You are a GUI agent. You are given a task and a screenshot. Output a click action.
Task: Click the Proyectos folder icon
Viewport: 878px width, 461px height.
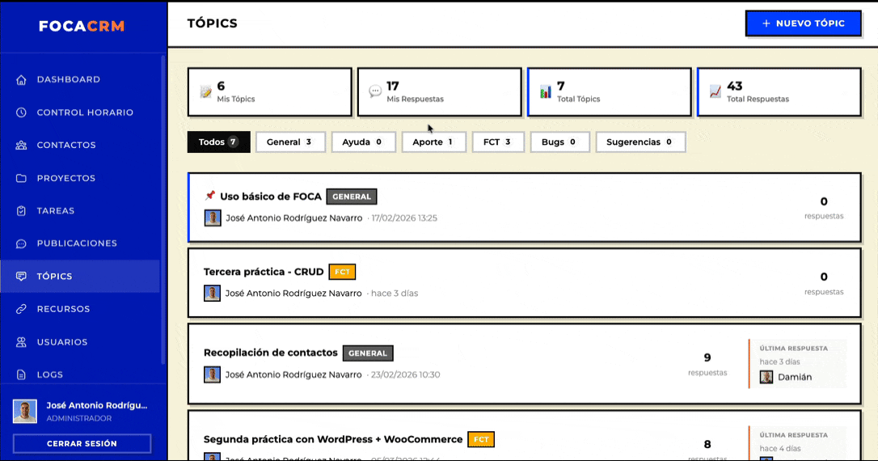coord(21,178)
